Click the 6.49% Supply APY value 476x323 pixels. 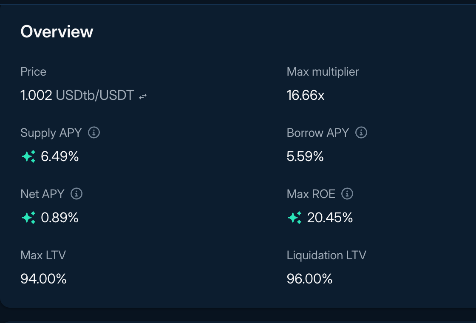point(60,157)
